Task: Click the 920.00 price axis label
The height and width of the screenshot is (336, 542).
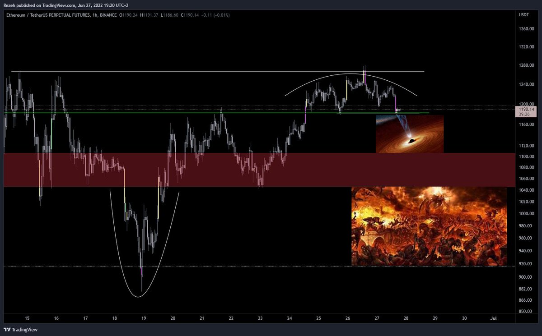Action: (526, 264)
